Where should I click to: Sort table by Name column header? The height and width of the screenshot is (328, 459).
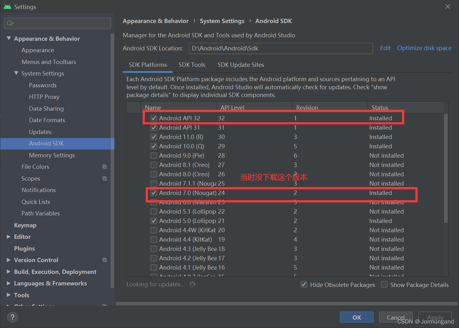179,107
